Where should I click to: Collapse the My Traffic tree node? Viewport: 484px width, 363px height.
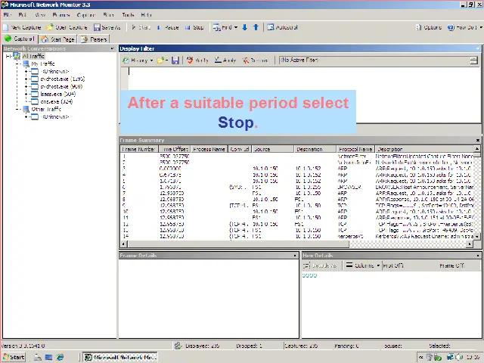pos(18,64)
